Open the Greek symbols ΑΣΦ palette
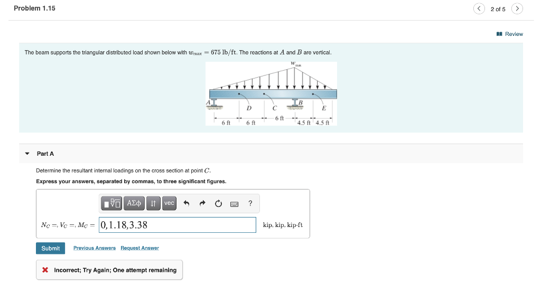Viewport: 541px width, 293px height. 134,203
